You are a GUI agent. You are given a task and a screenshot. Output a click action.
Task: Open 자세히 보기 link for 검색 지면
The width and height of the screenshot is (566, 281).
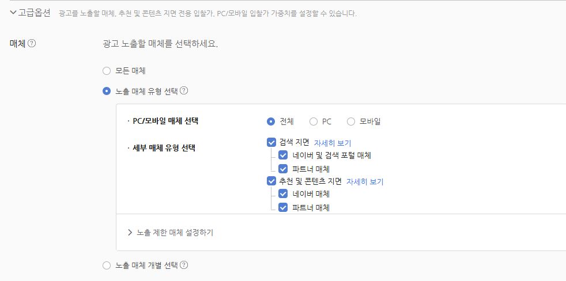click(333, 143)
